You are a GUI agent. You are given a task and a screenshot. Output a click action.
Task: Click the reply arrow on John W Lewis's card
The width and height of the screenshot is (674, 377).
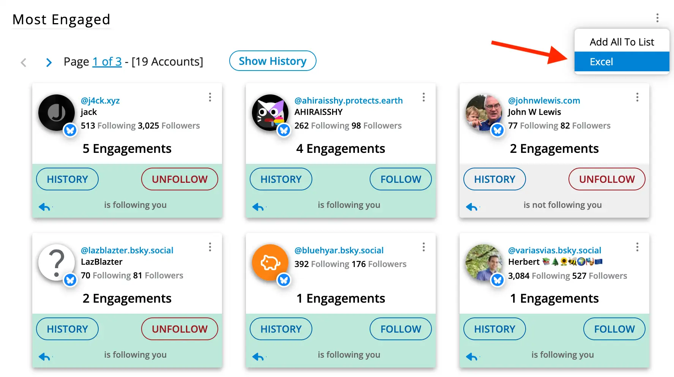[x=472, y=207]
